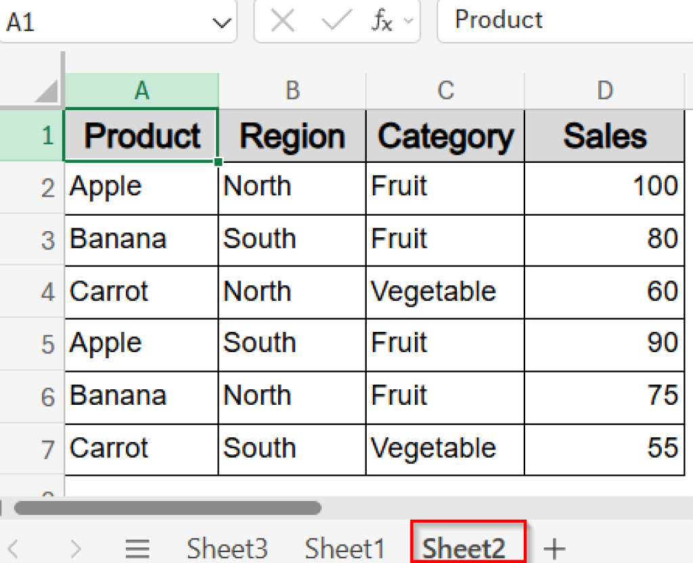This screenshot has width=693, height=563.
Task: Open the Name Box dropdown
Action: pos(221,21)
